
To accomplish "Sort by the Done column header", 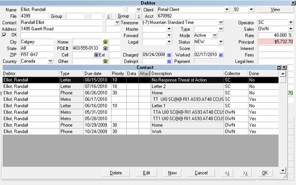I will click(x=263, y=74).
